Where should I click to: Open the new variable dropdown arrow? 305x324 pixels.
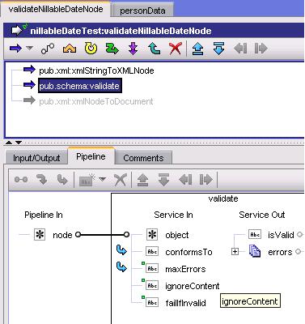click(102, 179)
